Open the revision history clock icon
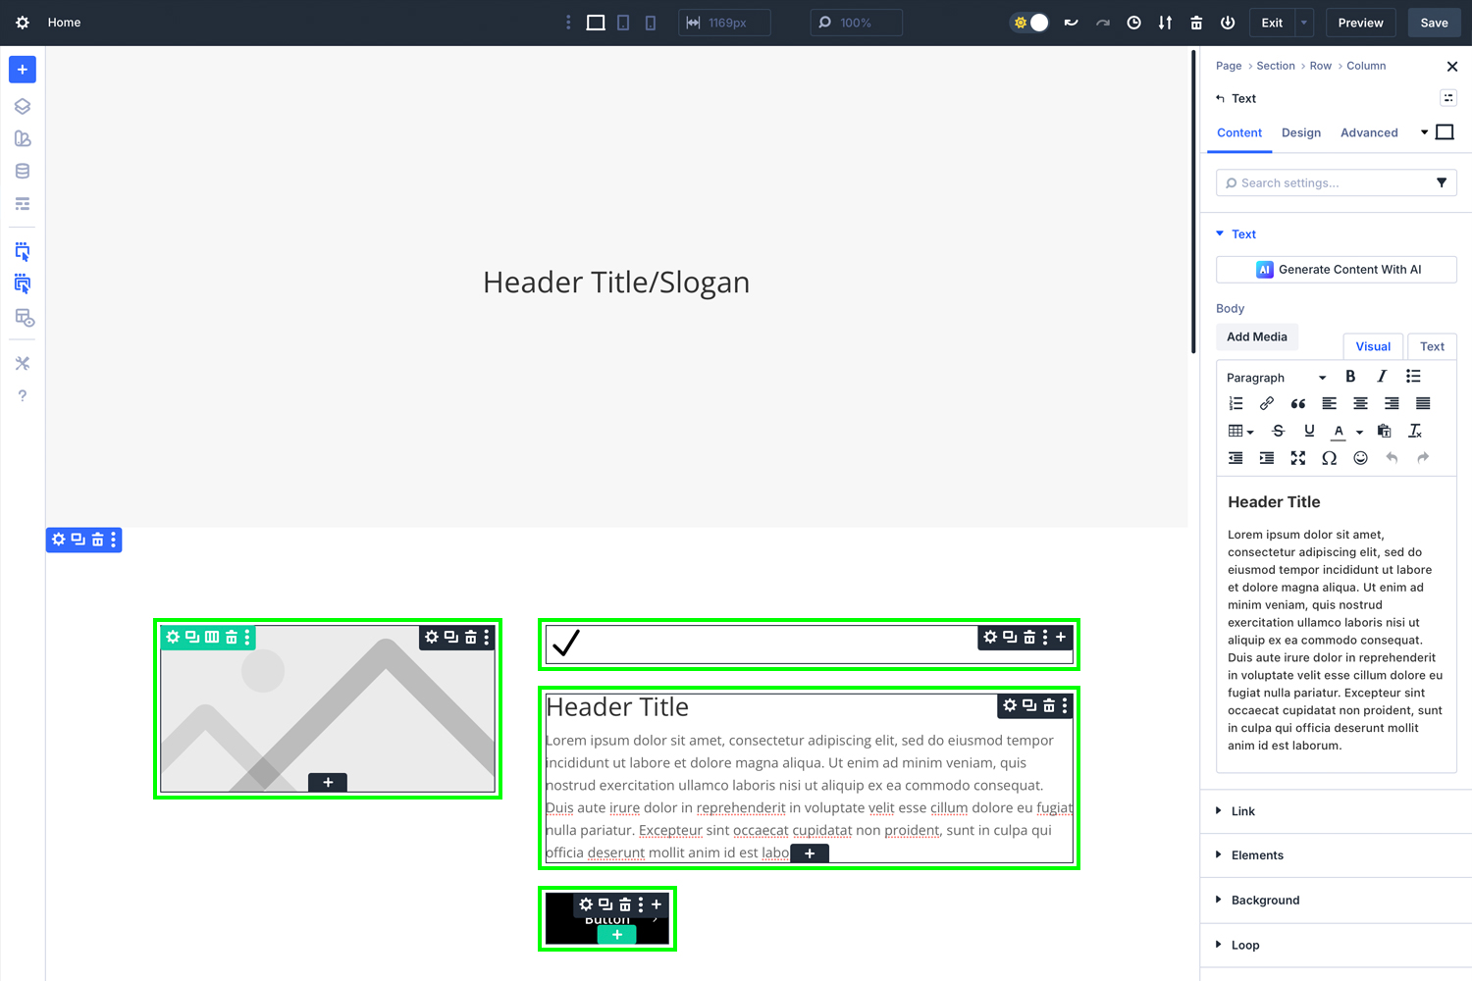Viewport: 1472px width, 981px height. pos(1133,22)
